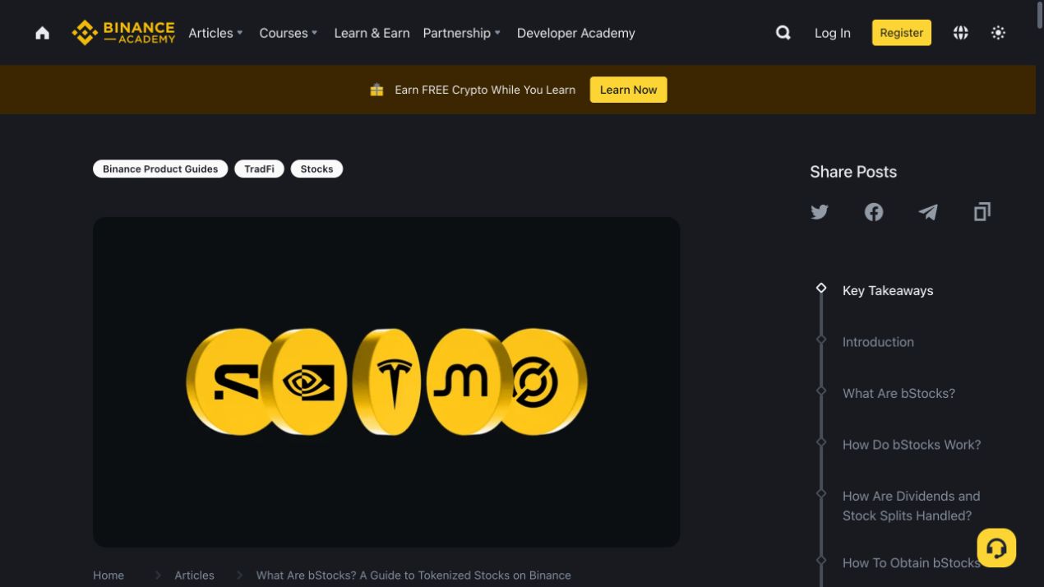Jump to What Are bStocks? section

tap(898, 393)
